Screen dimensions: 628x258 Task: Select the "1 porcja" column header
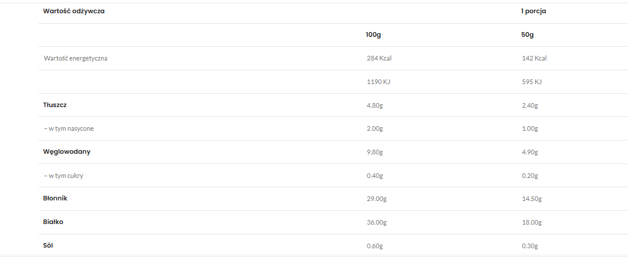[533, 12]
